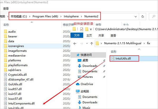Open recent locations dropdown in fix window
The image size is (158, 109).
(87, 43)
